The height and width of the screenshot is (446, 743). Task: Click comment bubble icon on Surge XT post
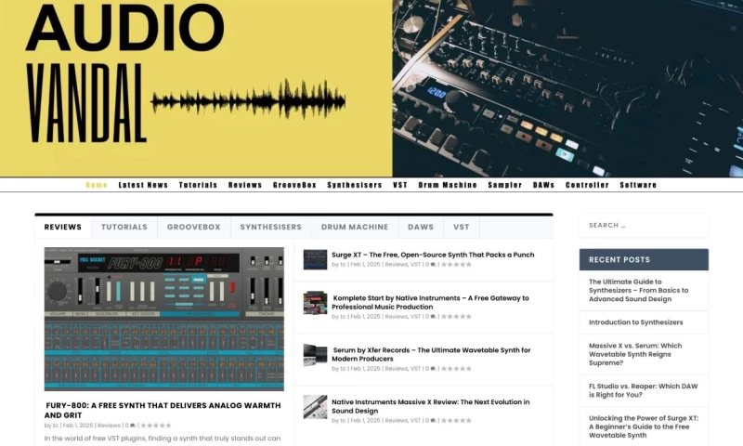point(433,265)
